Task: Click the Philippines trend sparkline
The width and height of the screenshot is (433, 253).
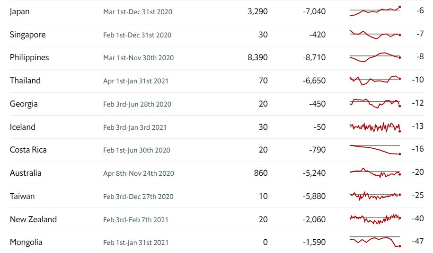Action: point(375,57)
